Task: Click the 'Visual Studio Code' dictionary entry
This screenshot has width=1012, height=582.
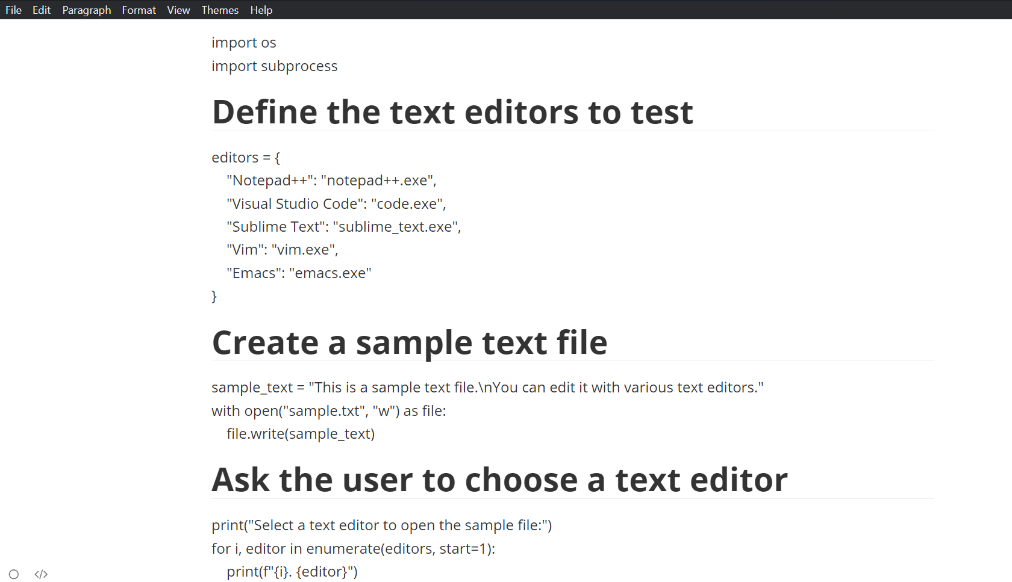Action: tap(336, 203)
